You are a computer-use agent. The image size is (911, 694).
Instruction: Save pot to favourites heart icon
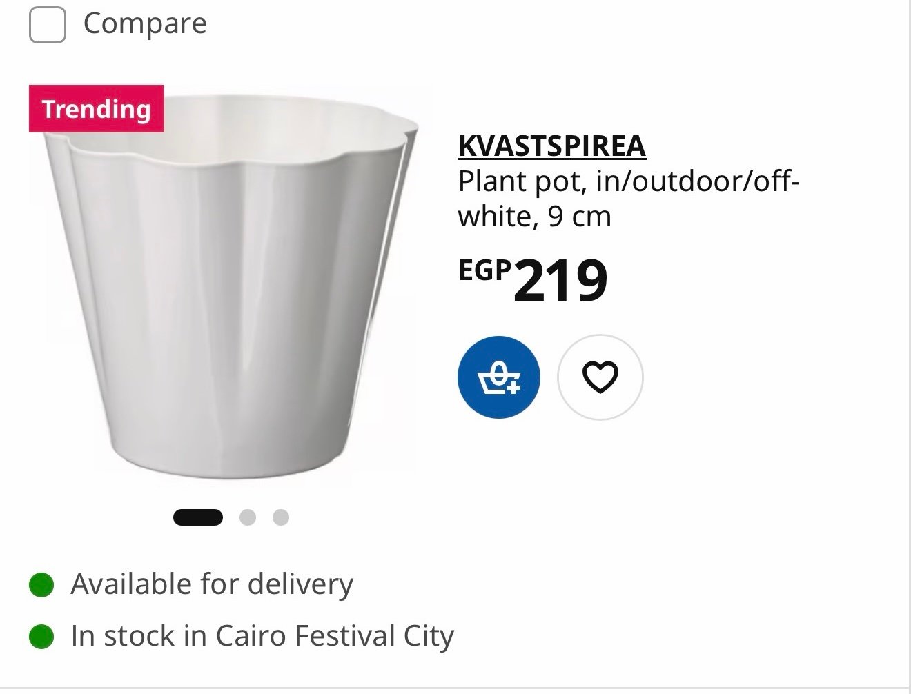600,377
